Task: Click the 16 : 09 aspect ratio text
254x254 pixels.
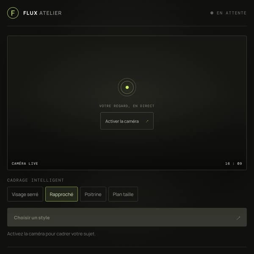Action: pos(233,163)
